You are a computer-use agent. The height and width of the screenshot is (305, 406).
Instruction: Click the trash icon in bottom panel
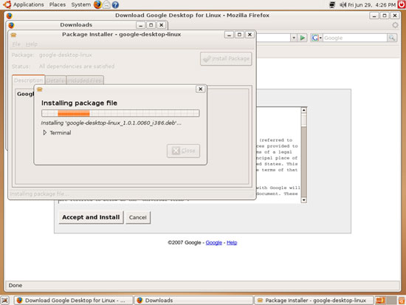[x=402, y=301]
